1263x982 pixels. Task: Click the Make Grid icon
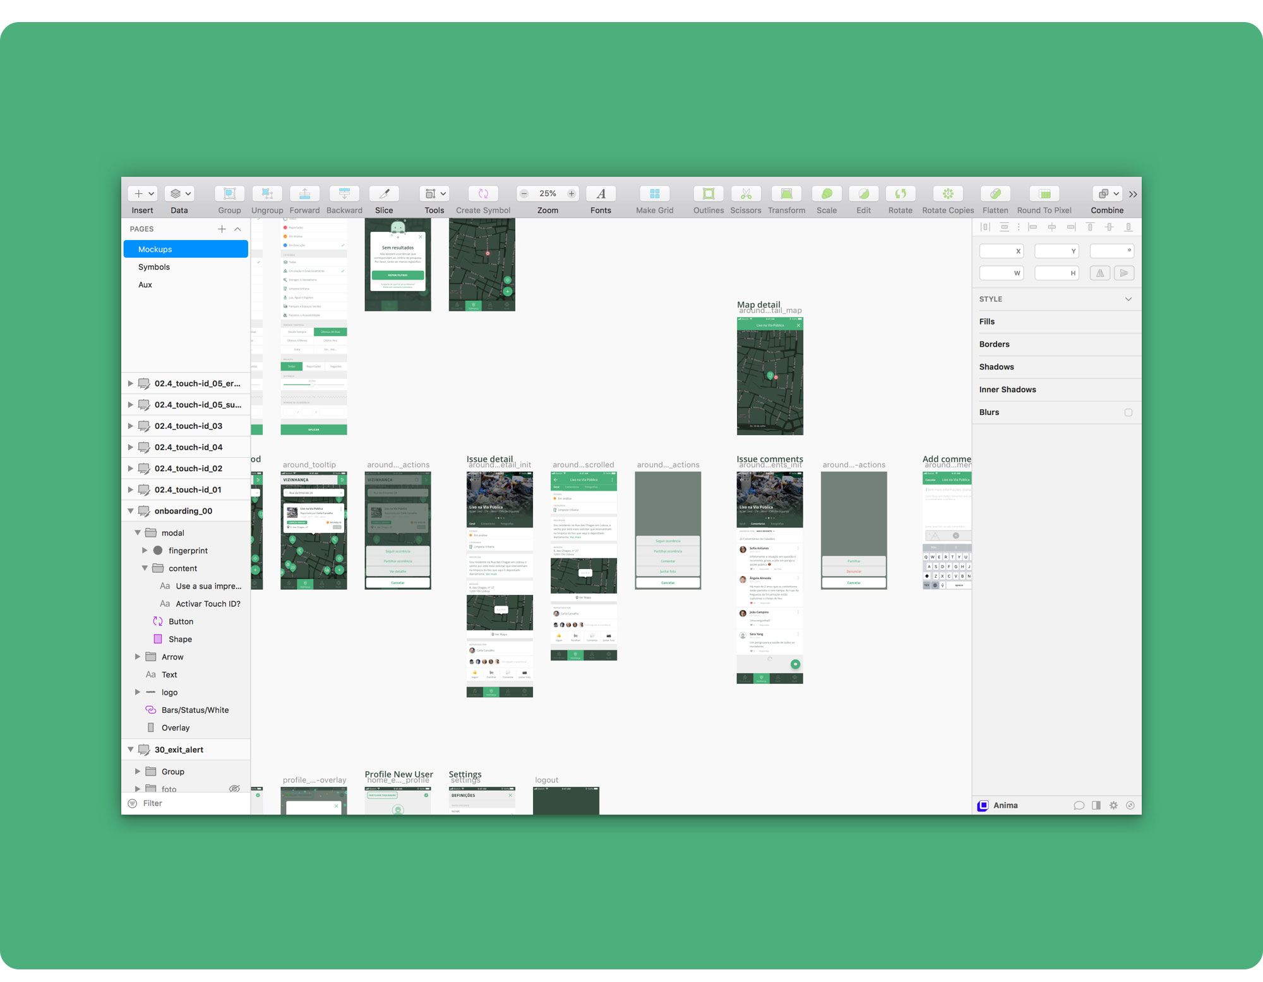[654, 194]
